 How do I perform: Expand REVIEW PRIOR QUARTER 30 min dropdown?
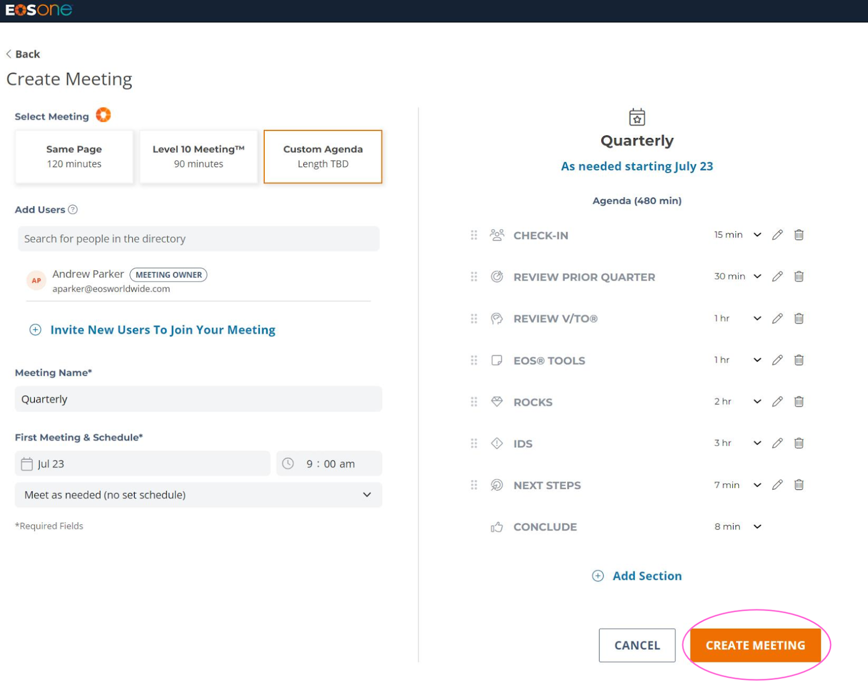pyautogui.click(x=757, y=277)
